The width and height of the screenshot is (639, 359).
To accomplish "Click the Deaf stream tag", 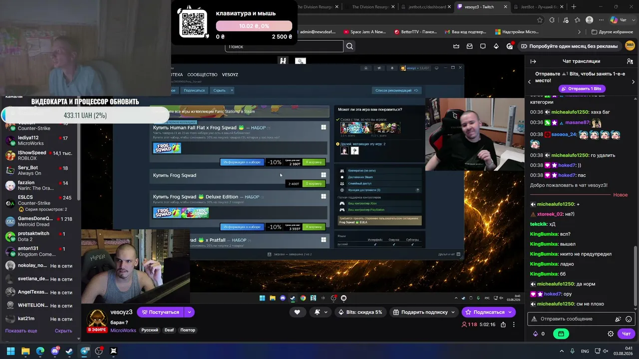I will pos(169,330).
